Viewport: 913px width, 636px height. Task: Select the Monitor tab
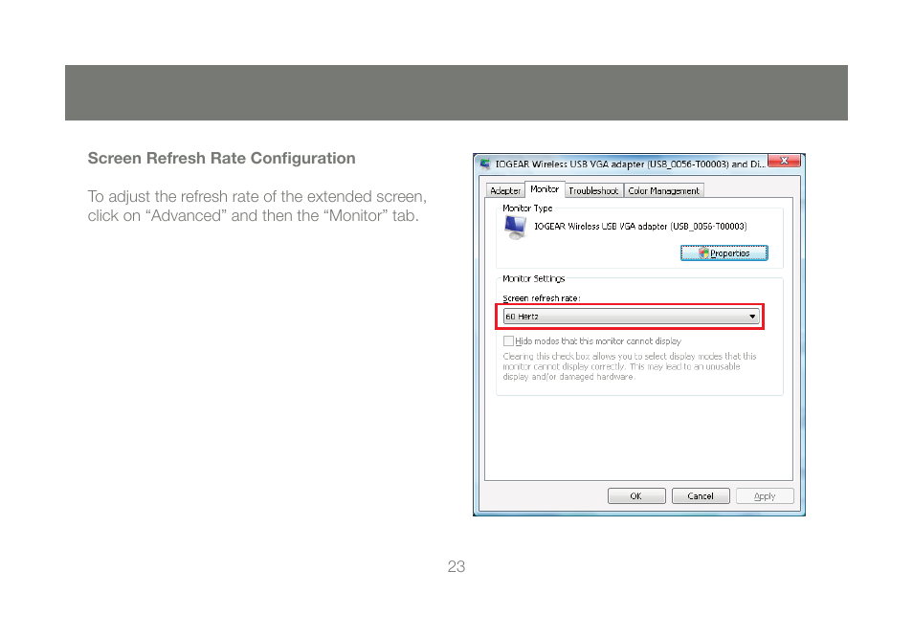point(545,189)
